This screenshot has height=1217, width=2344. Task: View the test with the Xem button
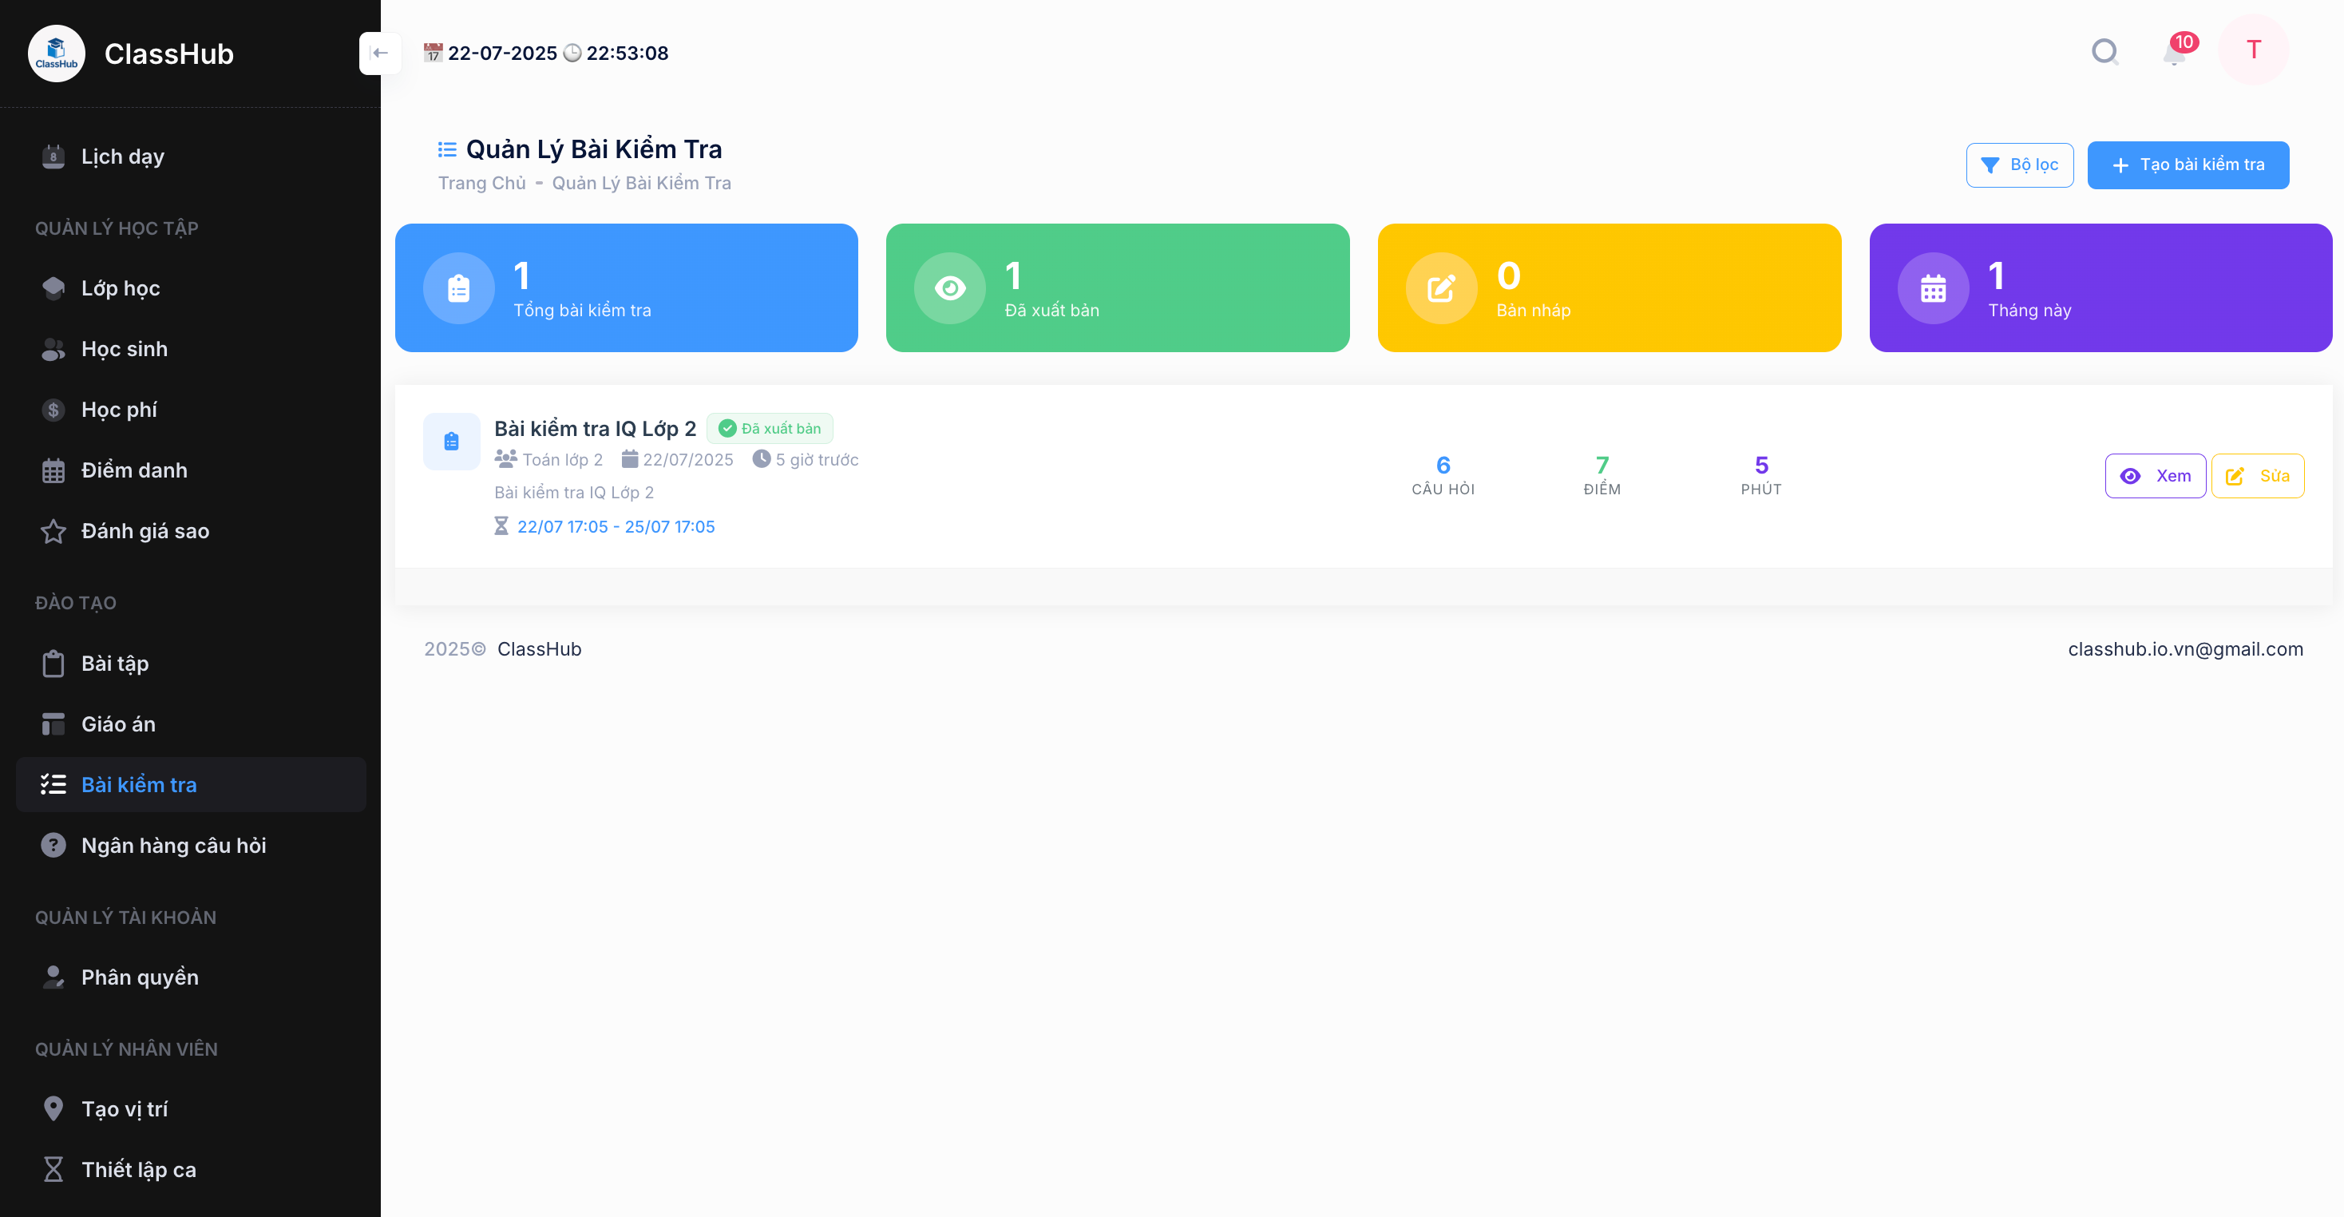2155,476
